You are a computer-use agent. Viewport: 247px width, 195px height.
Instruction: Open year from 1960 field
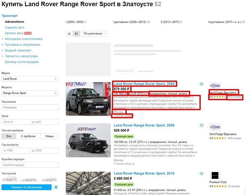click(16, 150)
